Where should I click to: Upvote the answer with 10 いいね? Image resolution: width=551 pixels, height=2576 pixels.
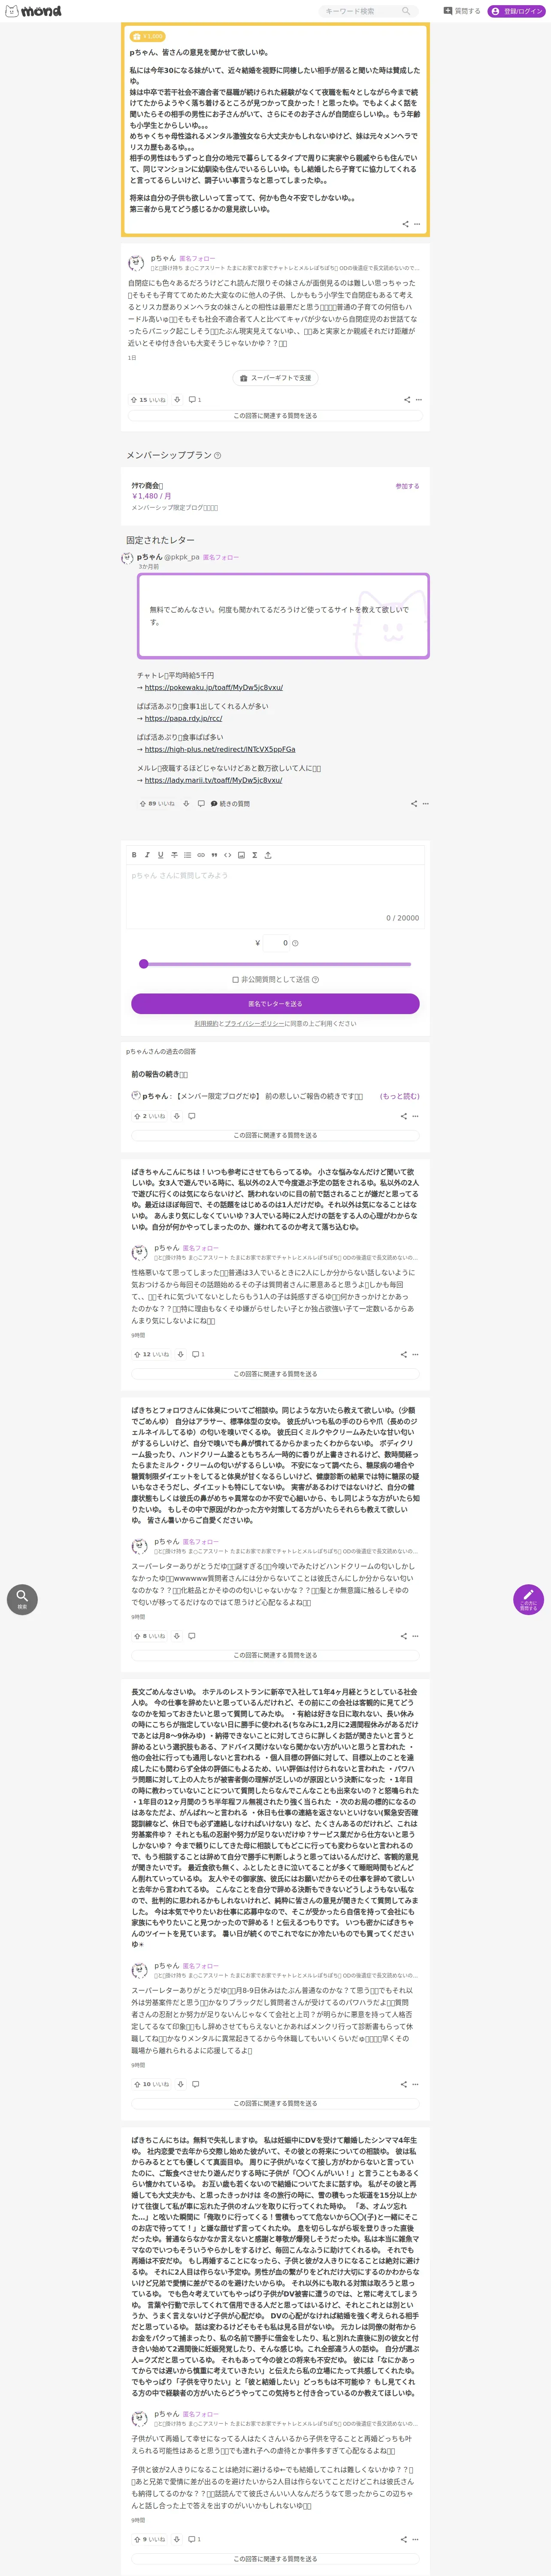[151, 2084]
